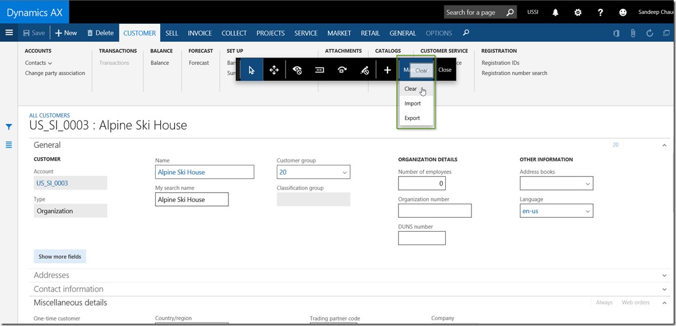Screen dimensions: 676x326
Task: Select the Edit lock pencil tool icon
Action: (365, 70)
